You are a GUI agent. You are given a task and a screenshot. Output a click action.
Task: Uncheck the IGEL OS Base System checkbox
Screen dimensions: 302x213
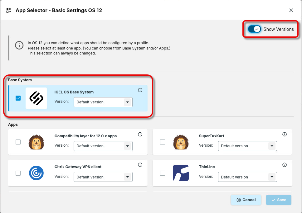click(x=18, y=98)
